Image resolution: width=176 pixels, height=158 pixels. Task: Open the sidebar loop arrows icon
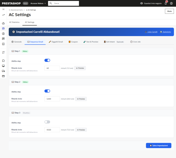click(x=3, y=52)
